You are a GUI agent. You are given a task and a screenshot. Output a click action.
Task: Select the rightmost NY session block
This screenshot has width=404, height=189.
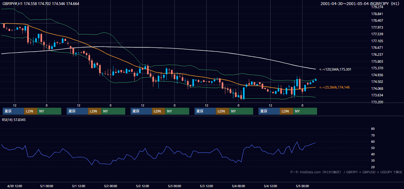(x=305, y=111)
